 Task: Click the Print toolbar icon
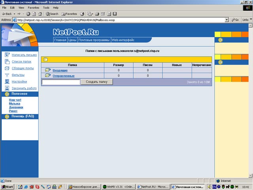pos(97,14)
